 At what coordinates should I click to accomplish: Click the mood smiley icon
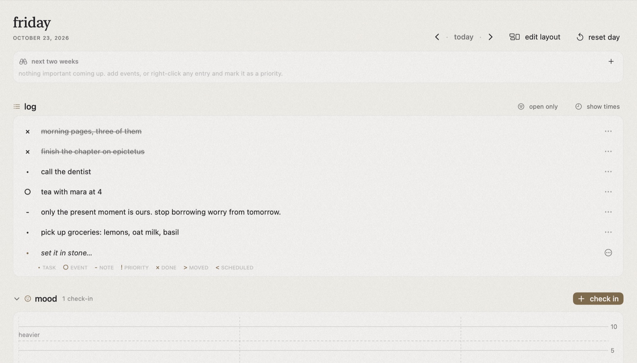[x=28, y=299]
